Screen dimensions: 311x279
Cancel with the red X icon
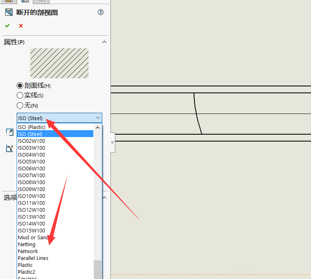(21, 26)
